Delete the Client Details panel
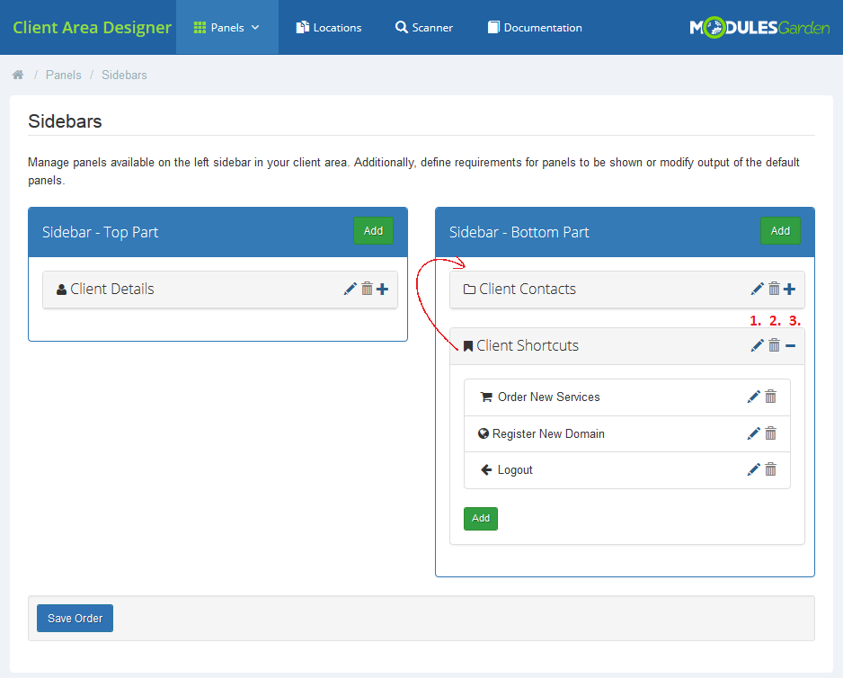This screenshot has height=678, width=843. [367, 289]
